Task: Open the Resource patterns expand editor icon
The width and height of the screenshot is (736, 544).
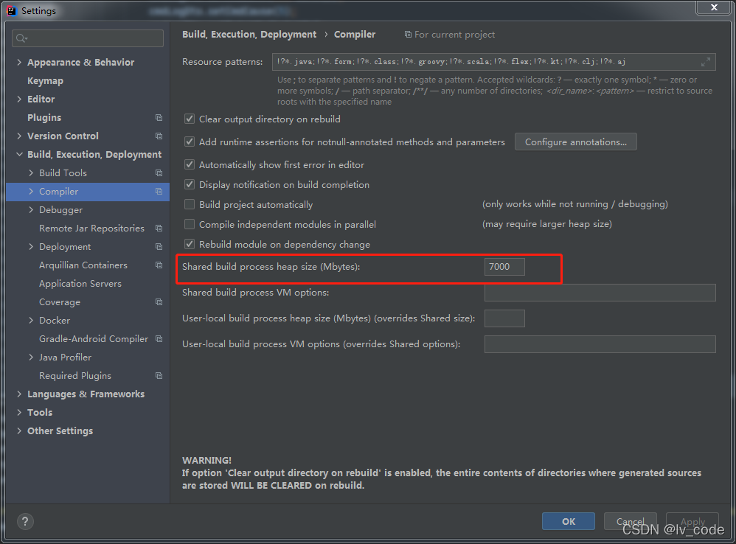Action: coord(706,61)
